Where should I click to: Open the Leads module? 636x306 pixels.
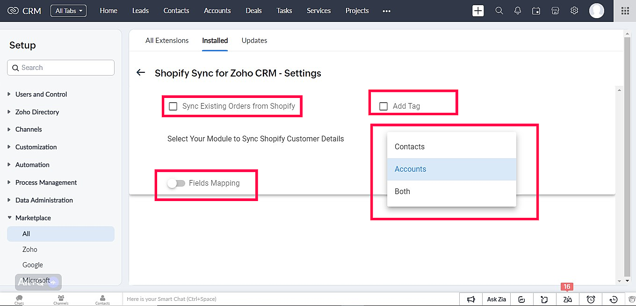[141, 11]
